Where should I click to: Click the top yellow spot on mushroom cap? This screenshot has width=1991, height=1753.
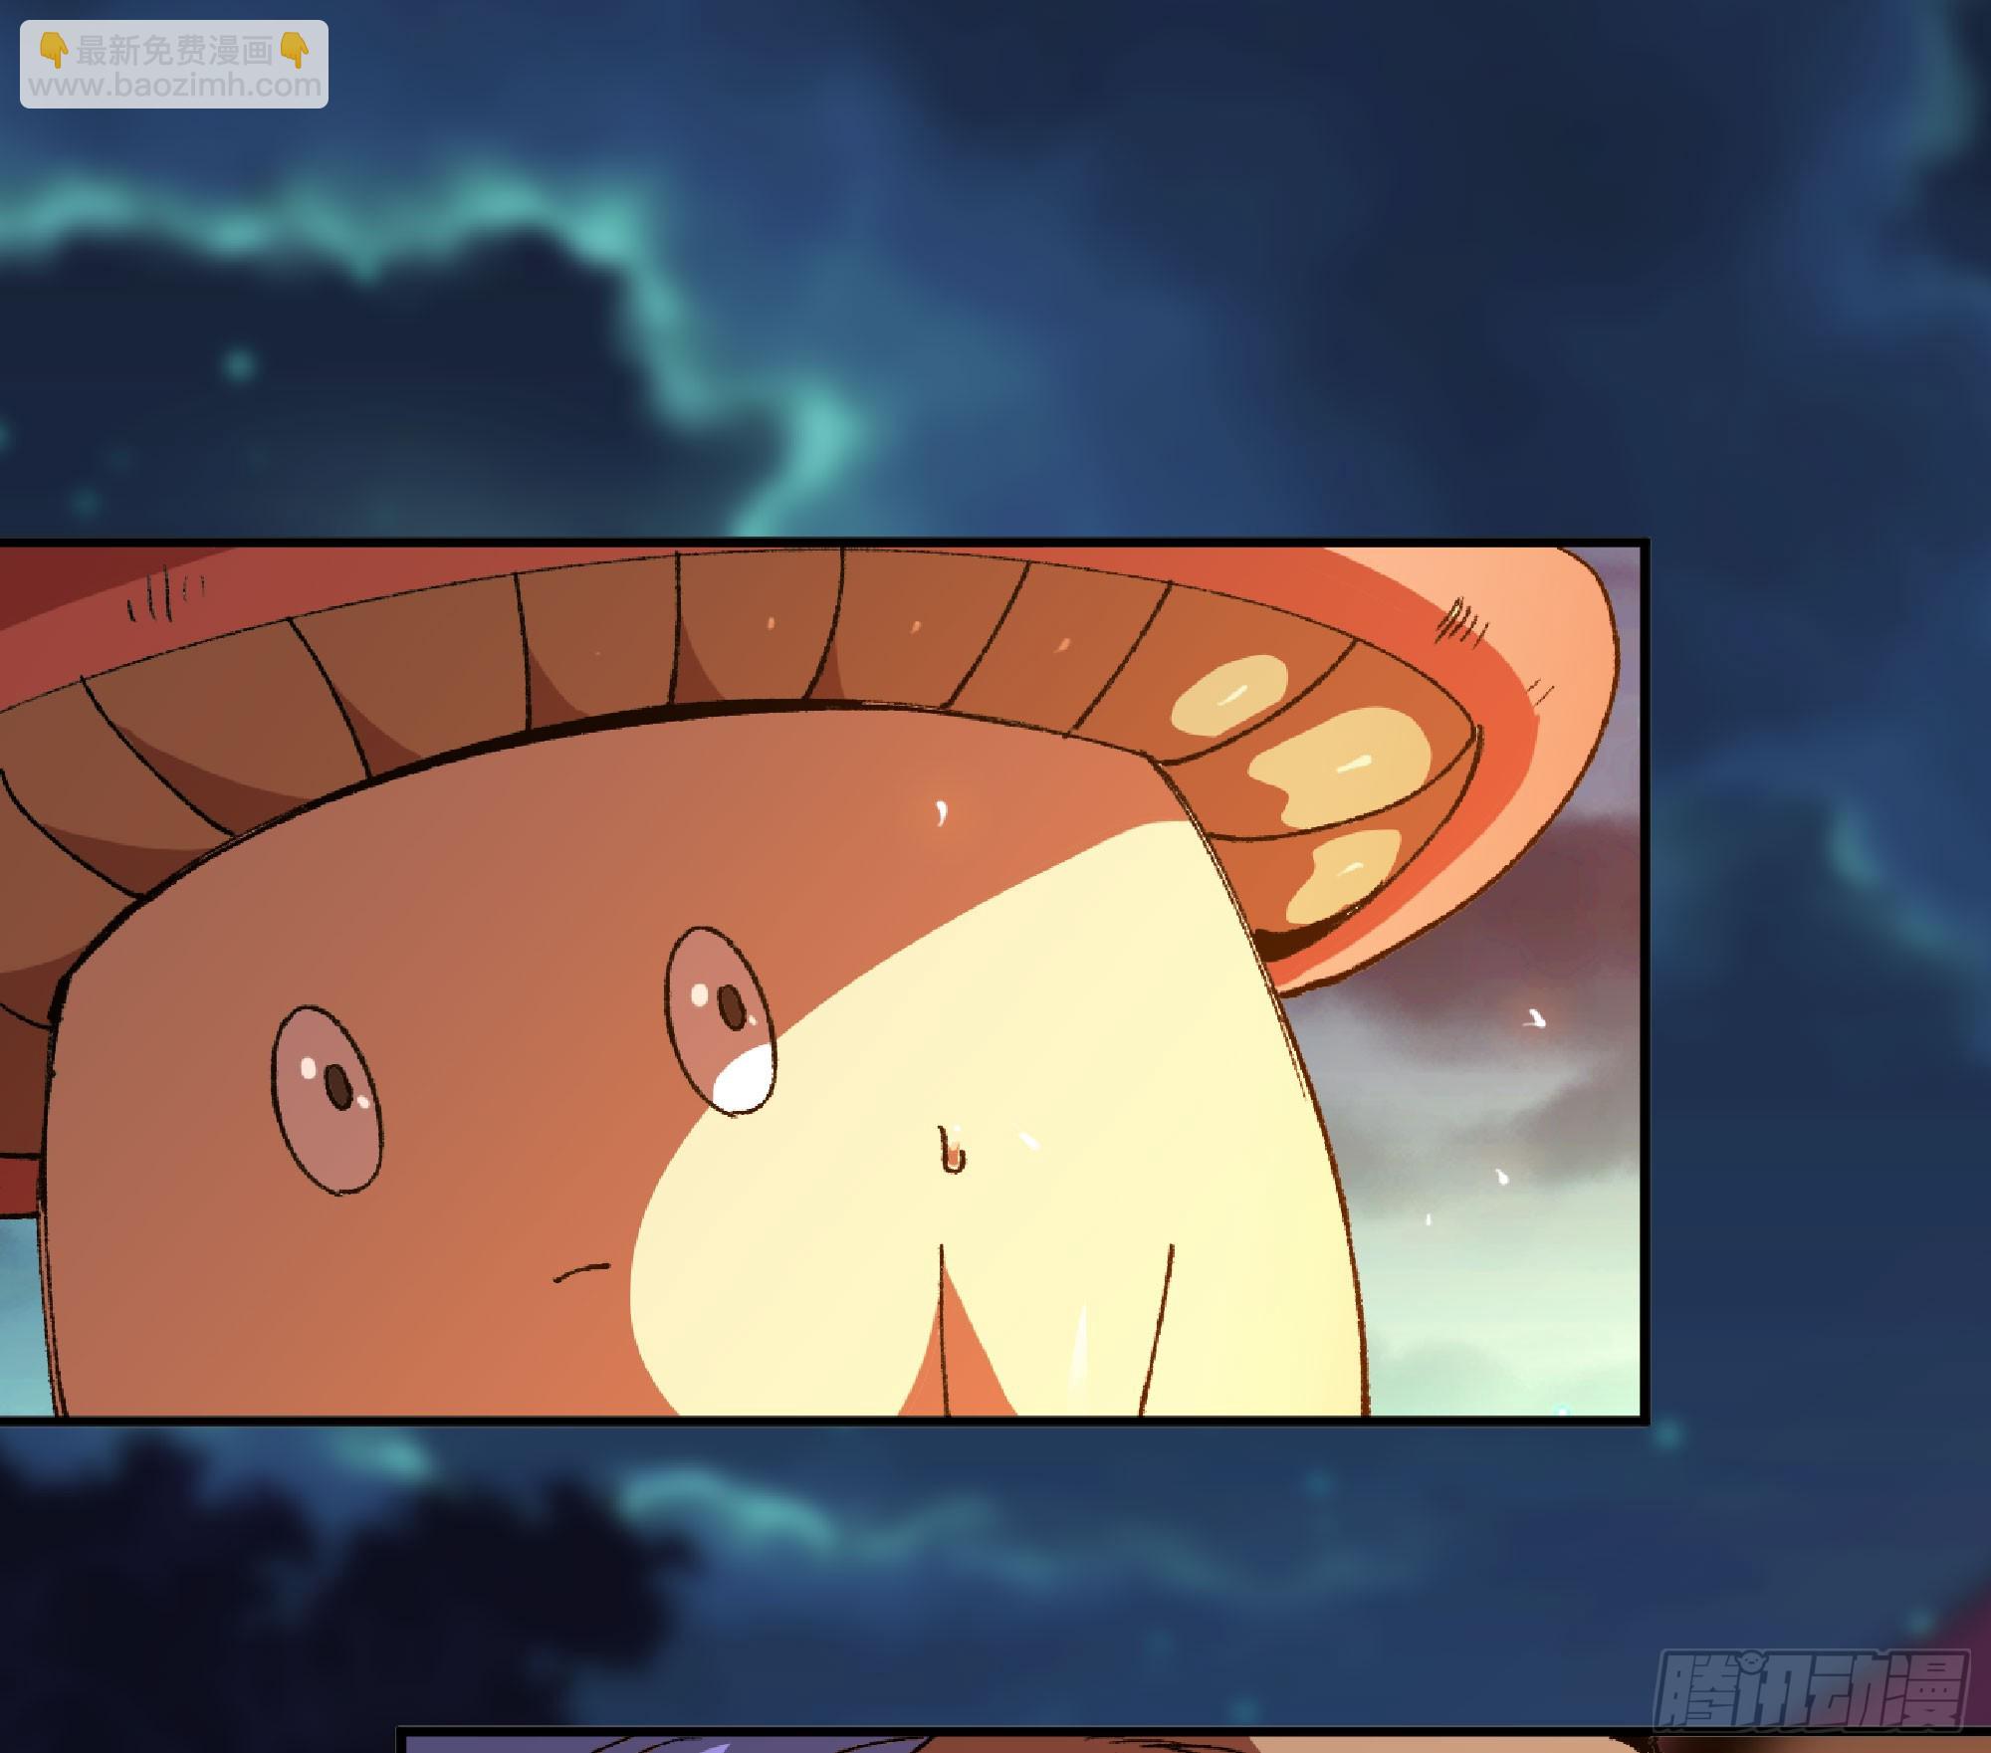1228,695
